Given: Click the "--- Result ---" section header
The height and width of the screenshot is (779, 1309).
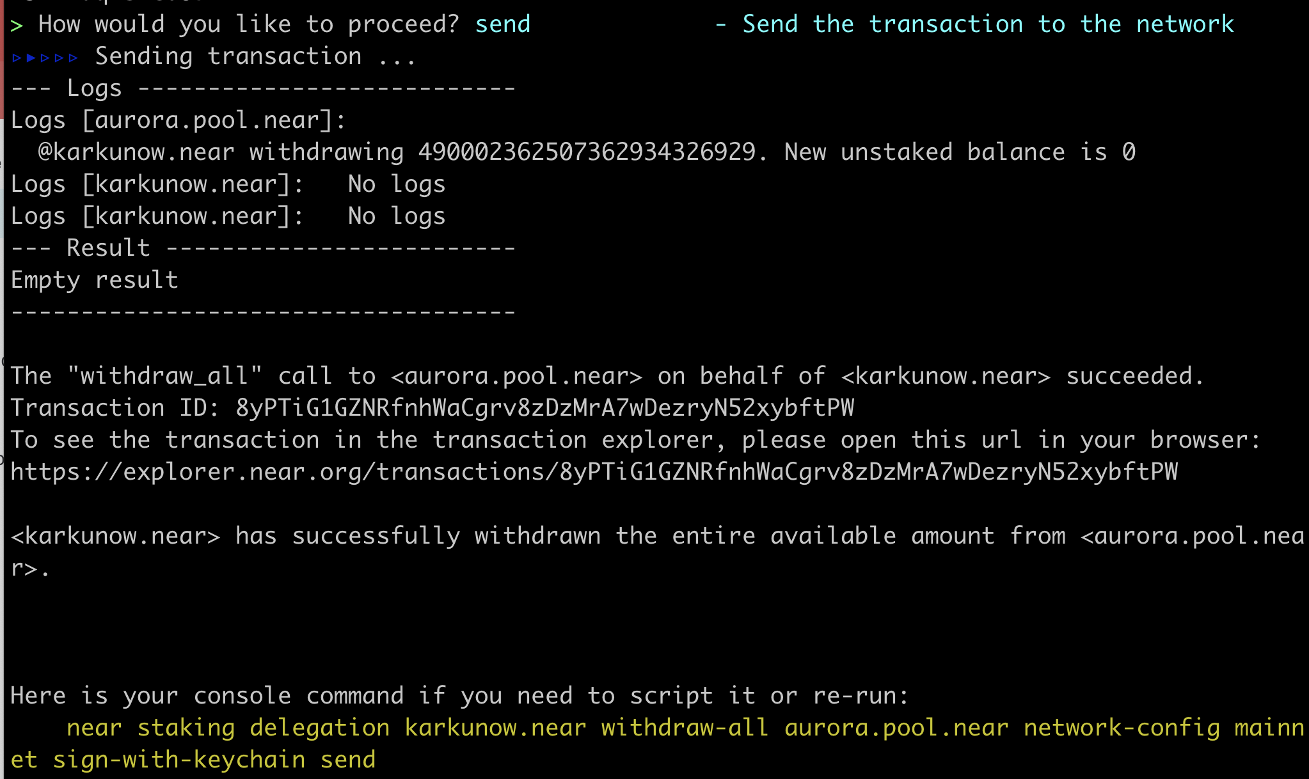Looking at the screenshot, I should click(x=263, y=248).
